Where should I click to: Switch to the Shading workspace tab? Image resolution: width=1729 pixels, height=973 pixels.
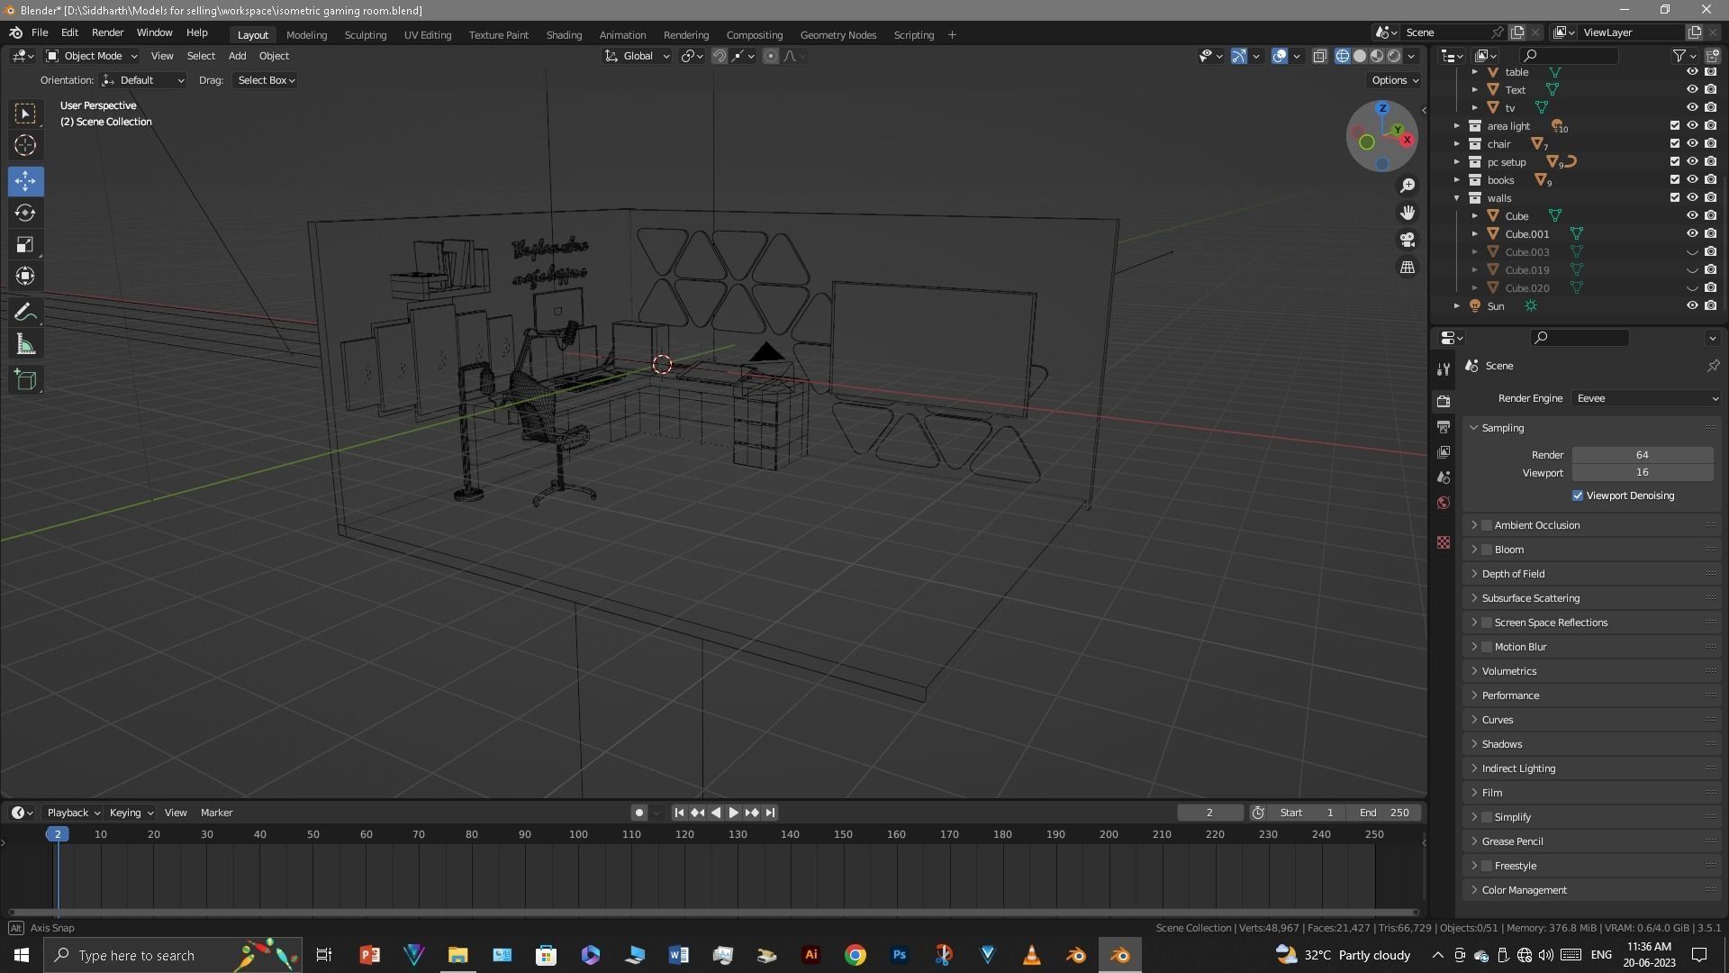564,35
